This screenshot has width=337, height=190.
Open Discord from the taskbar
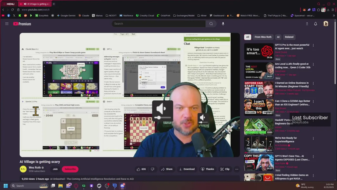coord(122,186)
